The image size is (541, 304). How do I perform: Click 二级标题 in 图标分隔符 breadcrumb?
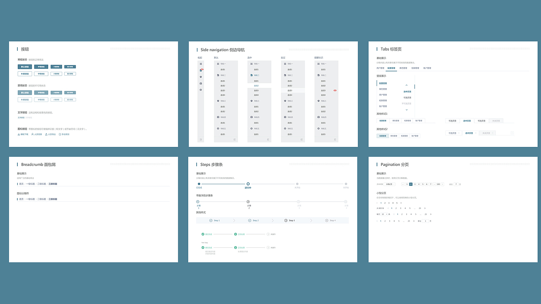42,199
